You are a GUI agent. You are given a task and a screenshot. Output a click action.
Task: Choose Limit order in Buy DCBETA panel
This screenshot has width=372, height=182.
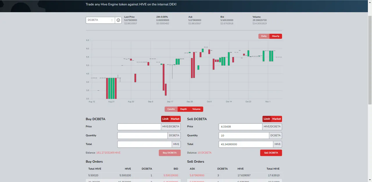[x=165, y=119]
